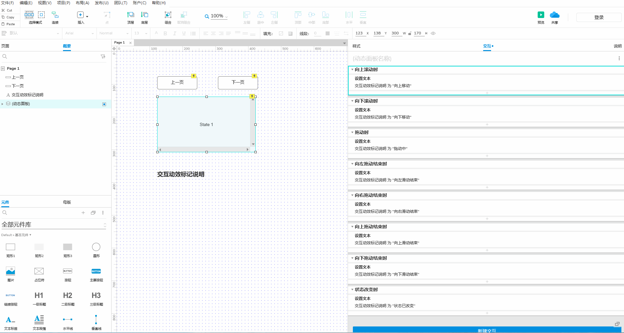Click the 新建交互 new interaction button
Image resolution: width=624 pixels, height=333 pixels.
pos(487,330)
